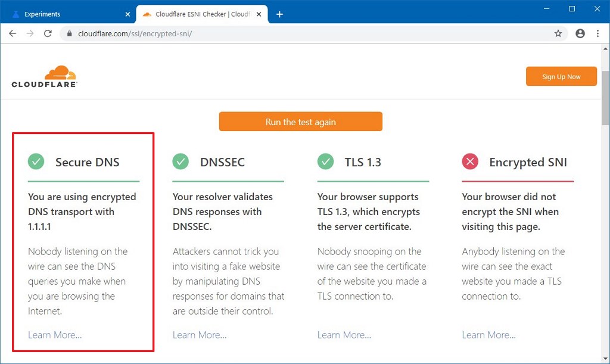Open a new browser tab
The image size is (610, 364).
pyautogui.click(x=279, y=14)
